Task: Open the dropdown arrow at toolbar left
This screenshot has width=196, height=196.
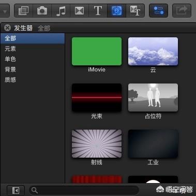Action: click(5, 11)
